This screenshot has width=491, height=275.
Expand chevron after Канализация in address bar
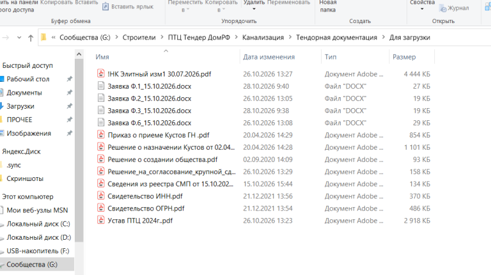(290, 37)
